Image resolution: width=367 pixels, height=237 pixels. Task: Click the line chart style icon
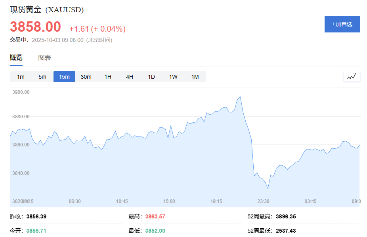point(351,76)
